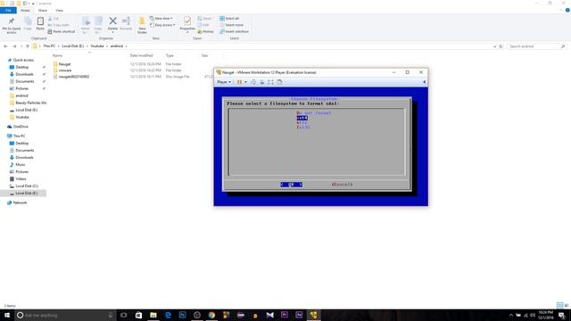Confirm with OK in filesystem dialog
Image resolution: width=571 pixels, height=321 pixels.
tap(292, 185)
